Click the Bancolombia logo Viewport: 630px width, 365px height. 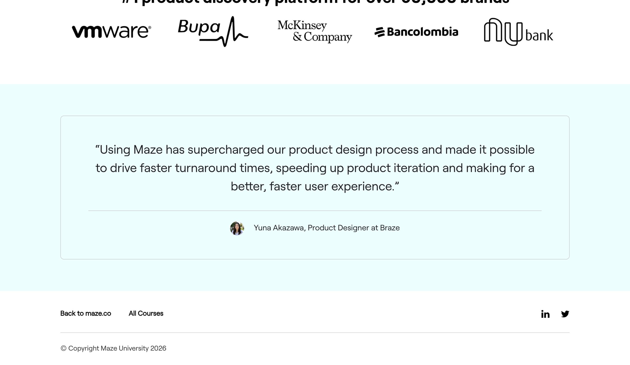click(x=416, y=32)
